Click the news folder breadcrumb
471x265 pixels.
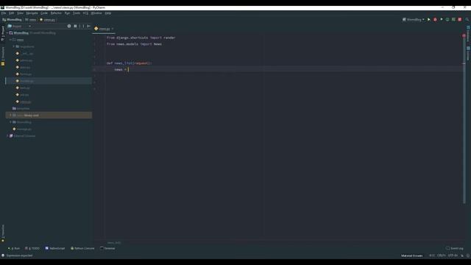click(31, 20)
